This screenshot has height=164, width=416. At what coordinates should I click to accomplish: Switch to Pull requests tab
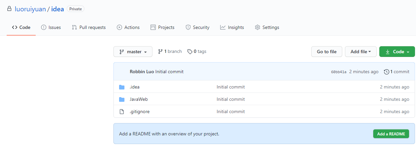(x=89, y=27)
